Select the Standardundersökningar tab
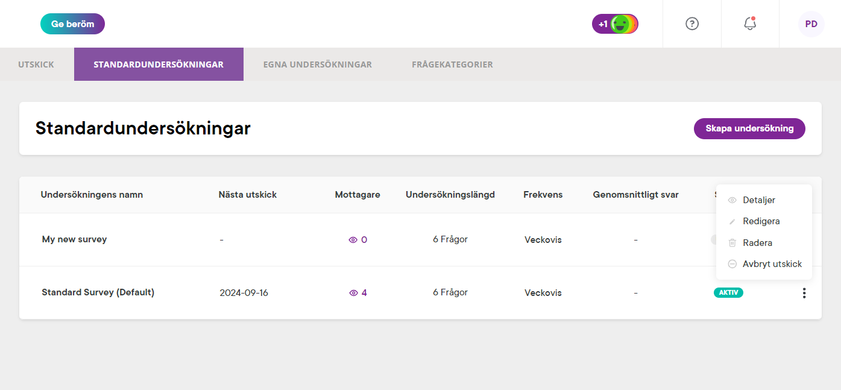Viewport: 841px width, 390px height. pos(159,64)
